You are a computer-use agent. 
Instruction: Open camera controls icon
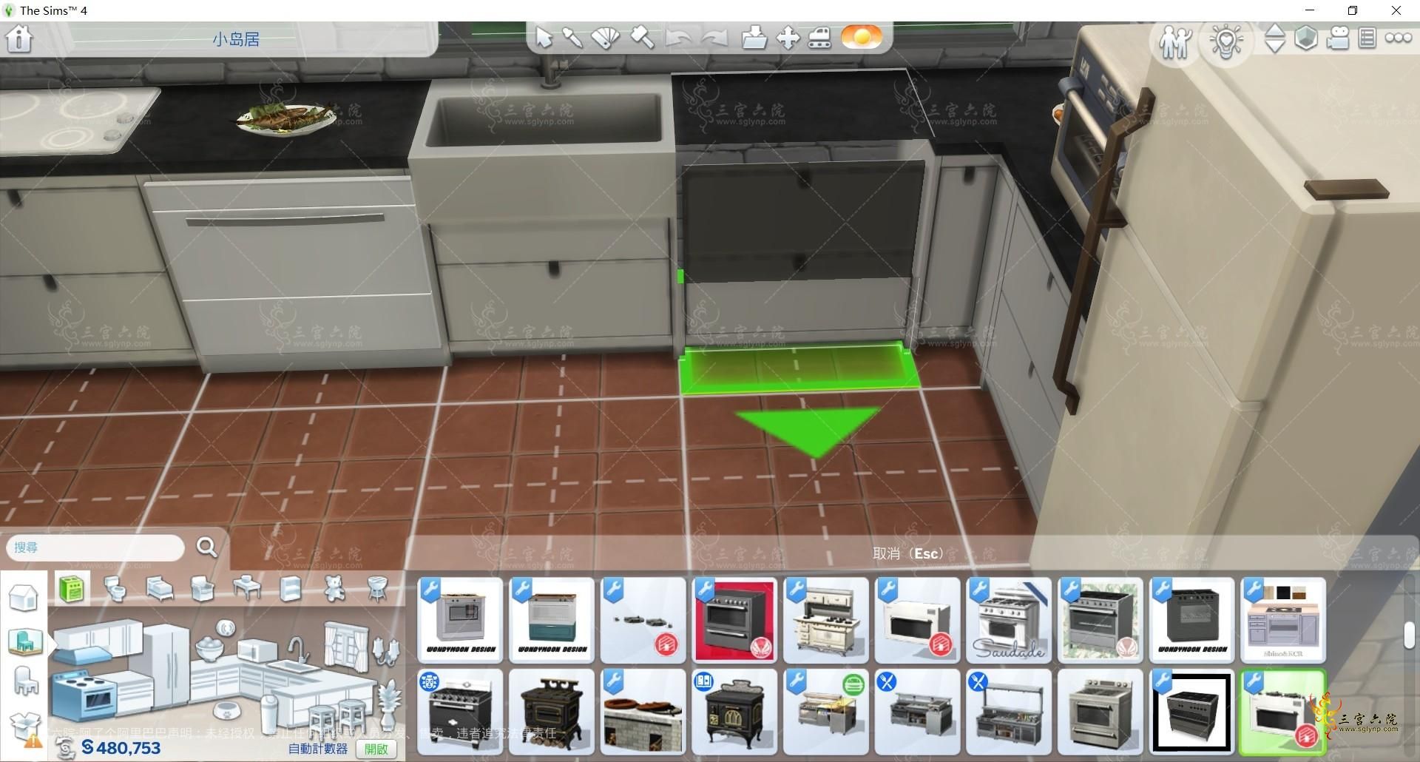(x=1338, y=38)
